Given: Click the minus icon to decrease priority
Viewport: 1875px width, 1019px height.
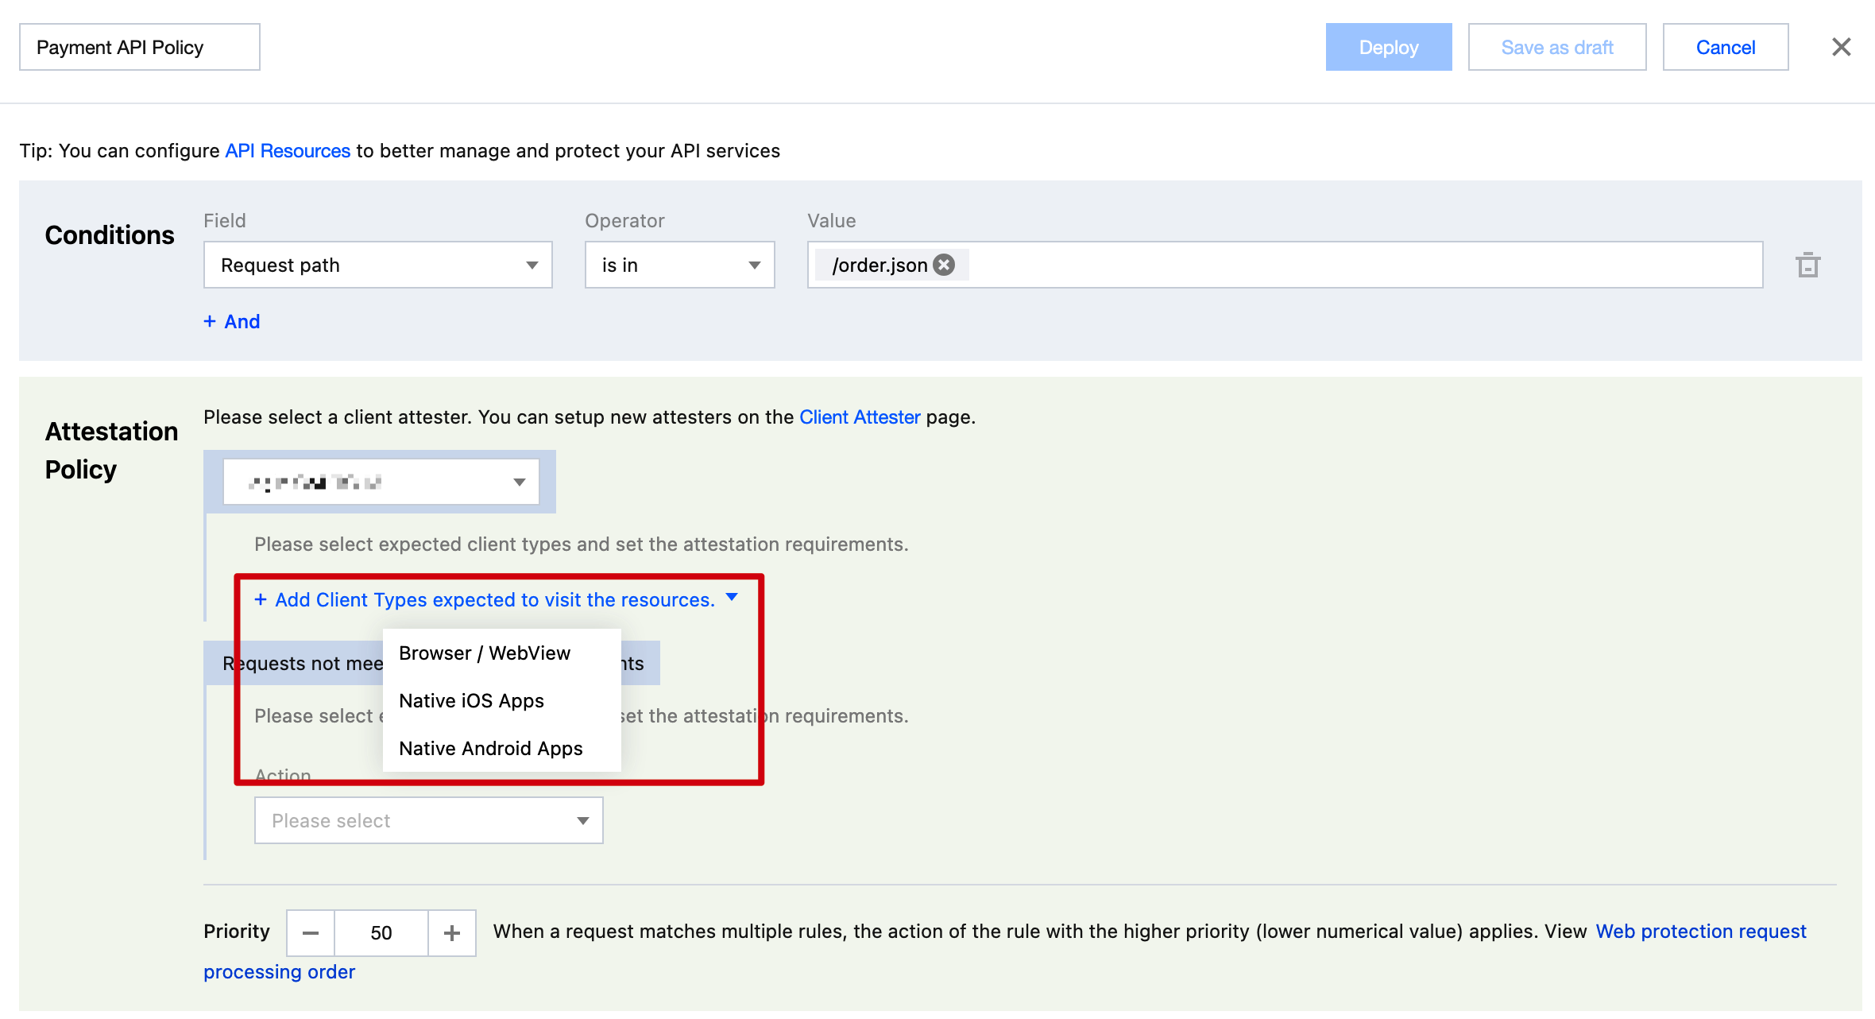Looking at the screenshot, I should pos(311,932).
